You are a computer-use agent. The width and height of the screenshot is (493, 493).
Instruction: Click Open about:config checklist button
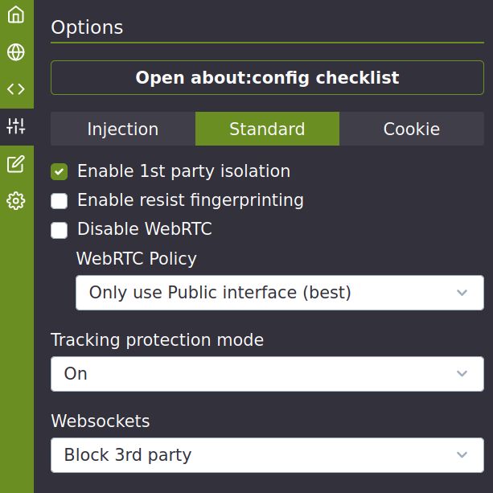267,78
